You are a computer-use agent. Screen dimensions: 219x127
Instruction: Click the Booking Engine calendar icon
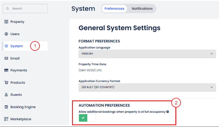(6, 107)
